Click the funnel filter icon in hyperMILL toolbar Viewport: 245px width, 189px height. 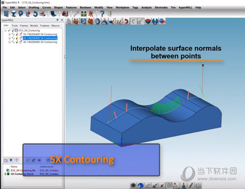point(13,14)
